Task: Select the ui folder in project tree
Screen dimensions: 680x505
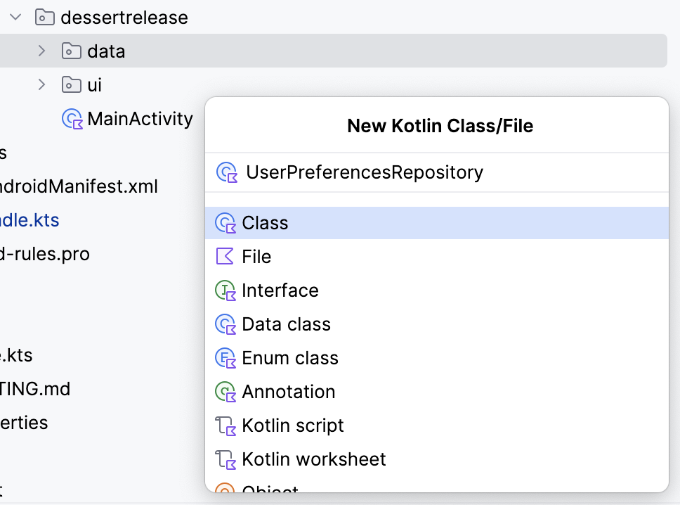Action: point(94,85)
